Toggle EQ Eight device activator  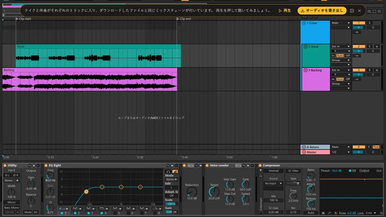coord(46,165)
